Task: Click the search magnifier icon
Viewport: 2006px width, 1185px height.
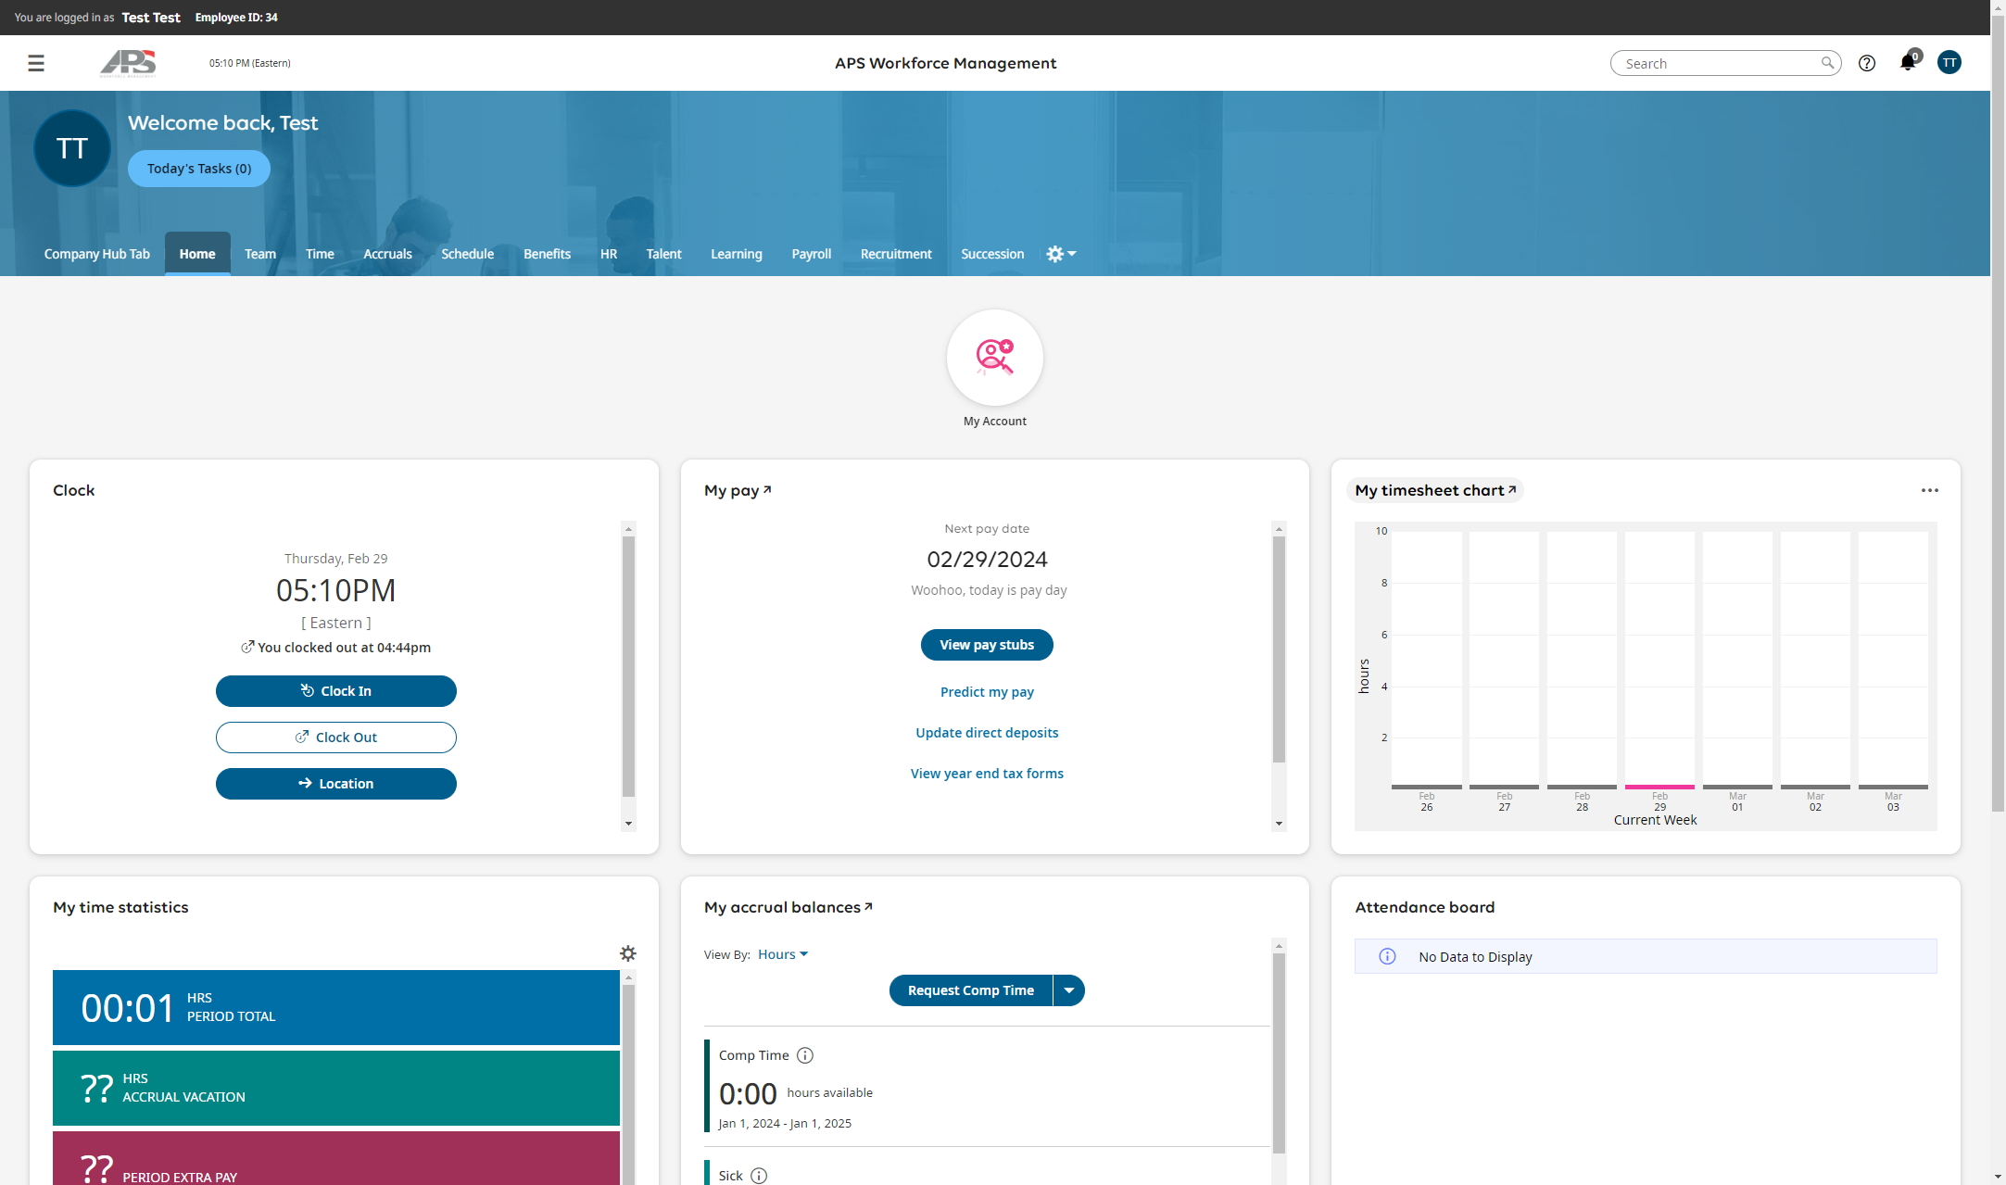Action: [1827, 63]
